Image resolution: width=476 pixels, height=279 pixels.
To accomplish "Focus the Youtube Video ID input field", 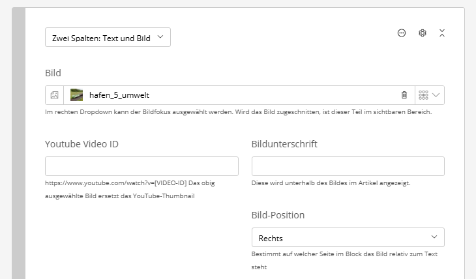I will tap(141, 166).
